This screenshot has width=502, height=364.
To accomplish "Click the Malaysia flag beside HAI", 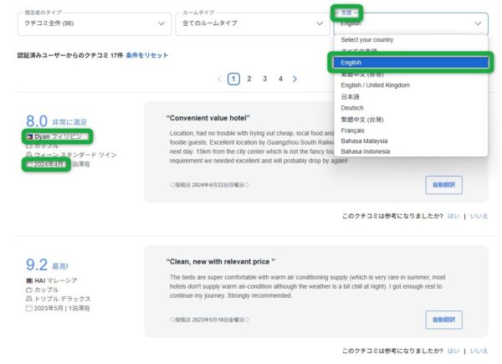I will pos(30,280).
